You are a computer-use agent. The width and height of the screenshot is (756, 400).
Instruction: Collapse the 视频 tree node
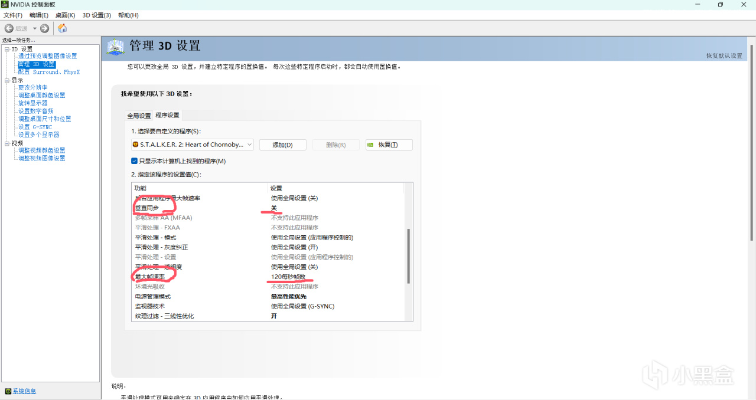(6, 143)
